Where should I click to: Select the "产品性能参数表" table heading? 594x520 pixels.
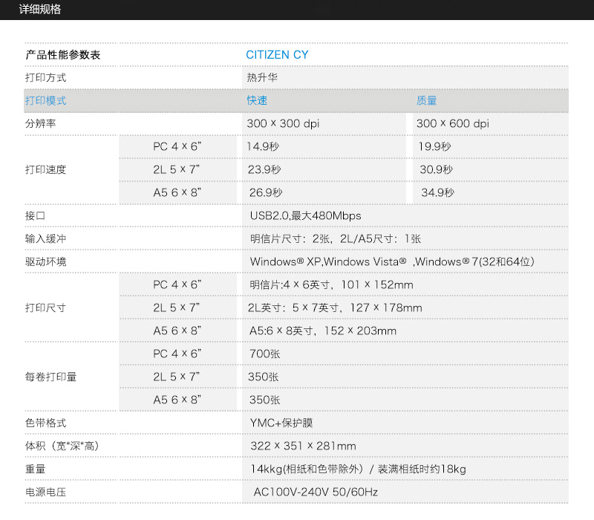(x=63, y=55)
